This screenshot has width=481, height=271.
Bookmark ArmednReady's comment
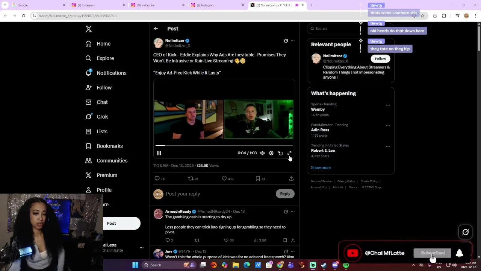click(x=285, y=240)
